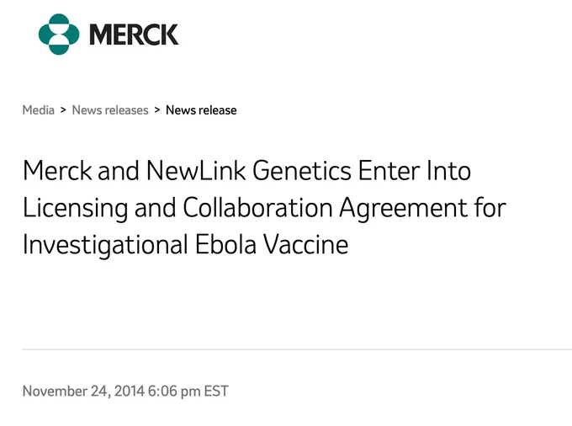Click the Investigational Ebola Vaccine headline line
This screenshot has height=426, width=572.
click(x=186, y=244)
